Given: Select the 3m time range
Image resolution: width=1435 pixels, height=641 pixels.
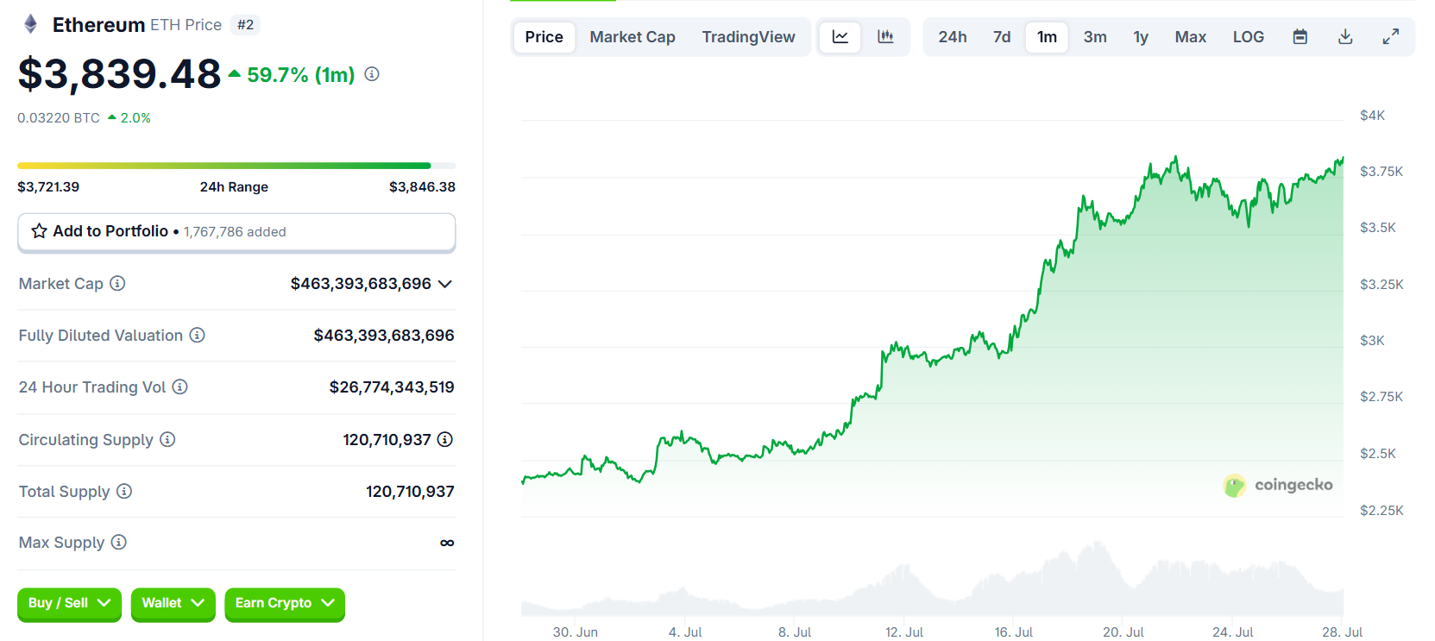Looking at the screenshot, I should click(x=1095, y=36).
